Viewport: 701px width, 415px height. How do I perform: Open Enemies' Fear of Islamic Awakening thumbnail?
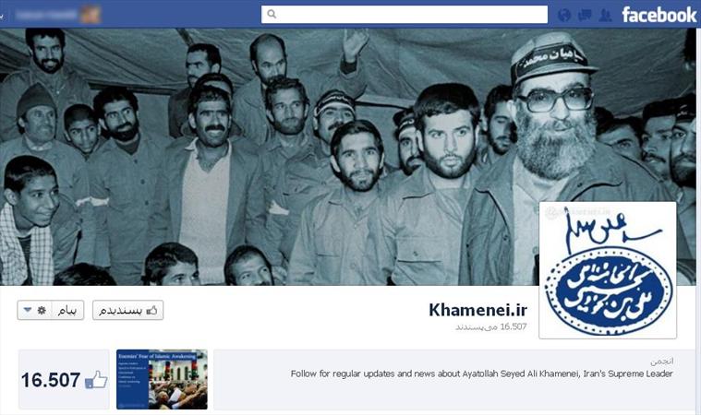(x=162, y=379)
